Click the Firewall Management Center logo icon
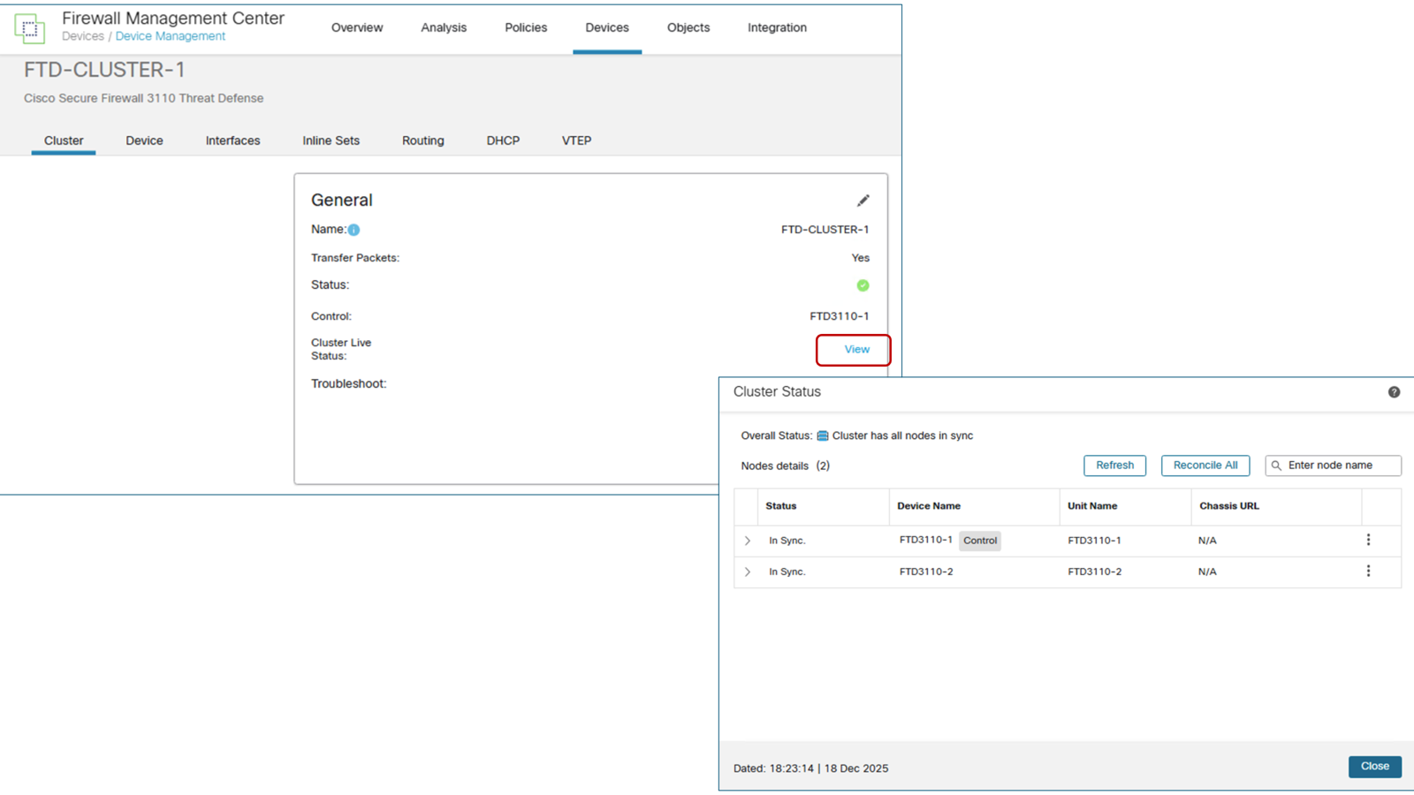The width and height of the screenshot is (1414, 795). click(x=29, y=28)
